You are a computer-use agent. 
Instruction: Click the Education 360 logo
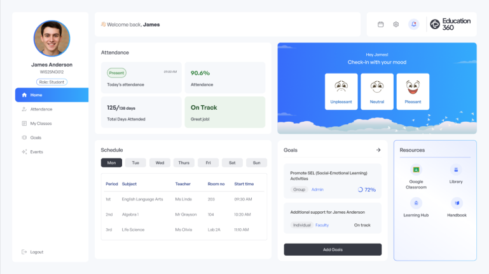pos(450,24)
